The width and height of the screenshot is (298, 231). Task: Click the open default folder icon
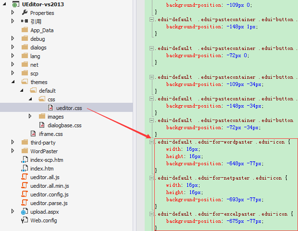[33, 90]
